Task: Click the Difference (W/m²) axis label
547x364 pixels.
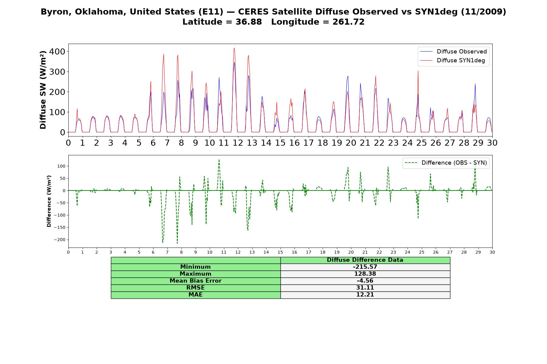Action: pos(49,201)
